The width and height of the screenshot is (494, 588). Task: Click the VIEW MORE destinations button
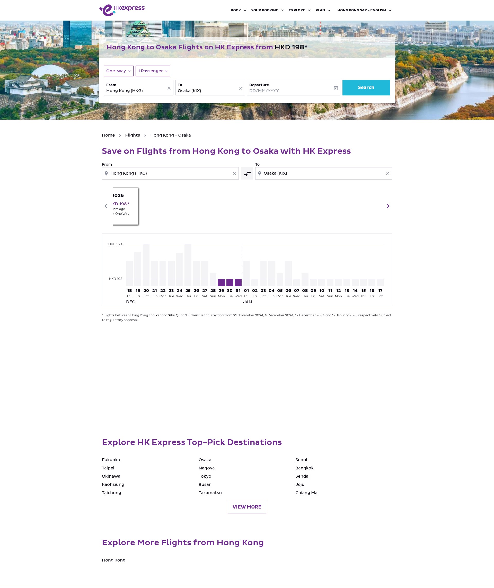247,507
